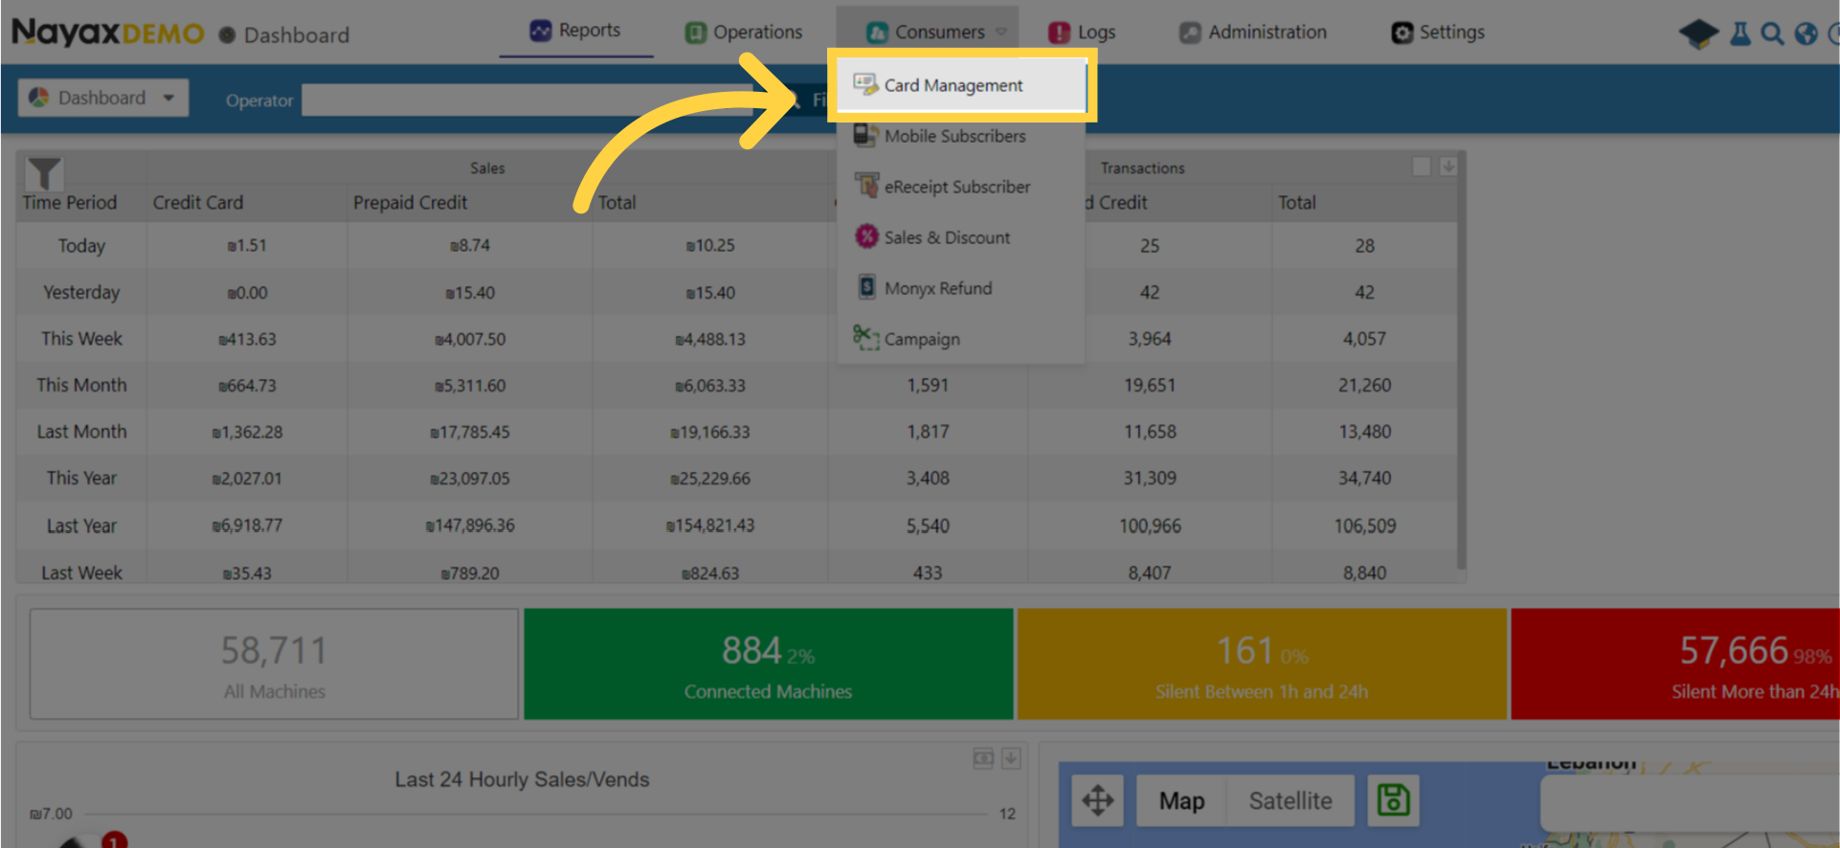Select the Map view toggle

point(1181,800)
